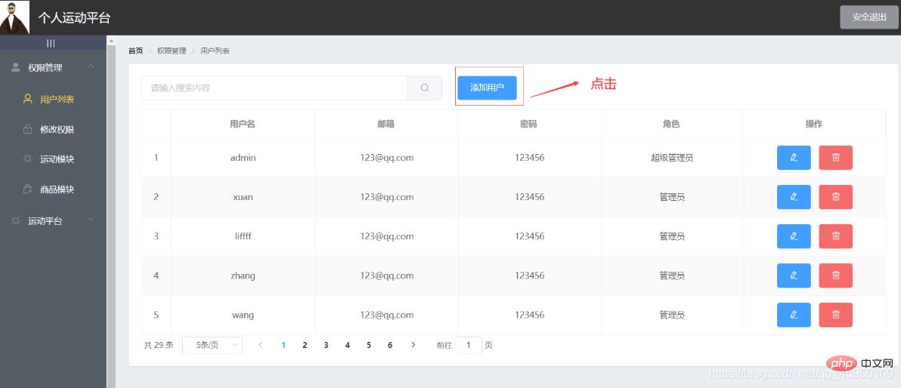Expand the 运动平台 sidebar section
901x388 pixels.
coord(51,221)
